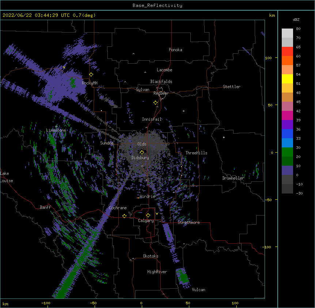315x308 pixels.
Task: Click the Vulcan label
Action: [x=198, y=290]
